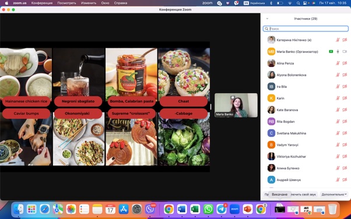
Task: Toggle Karin's muted microphone icon
Action: 338,98
